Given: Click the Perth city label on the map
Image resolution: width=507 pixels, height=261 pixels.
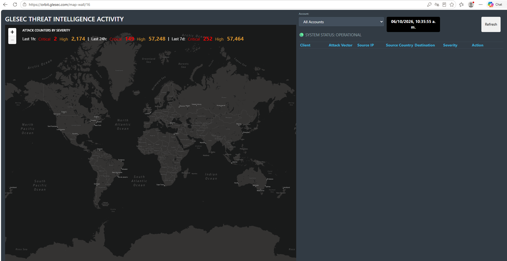Looking at the screenshot, I should pyautogui.click(x=236, y=183).
